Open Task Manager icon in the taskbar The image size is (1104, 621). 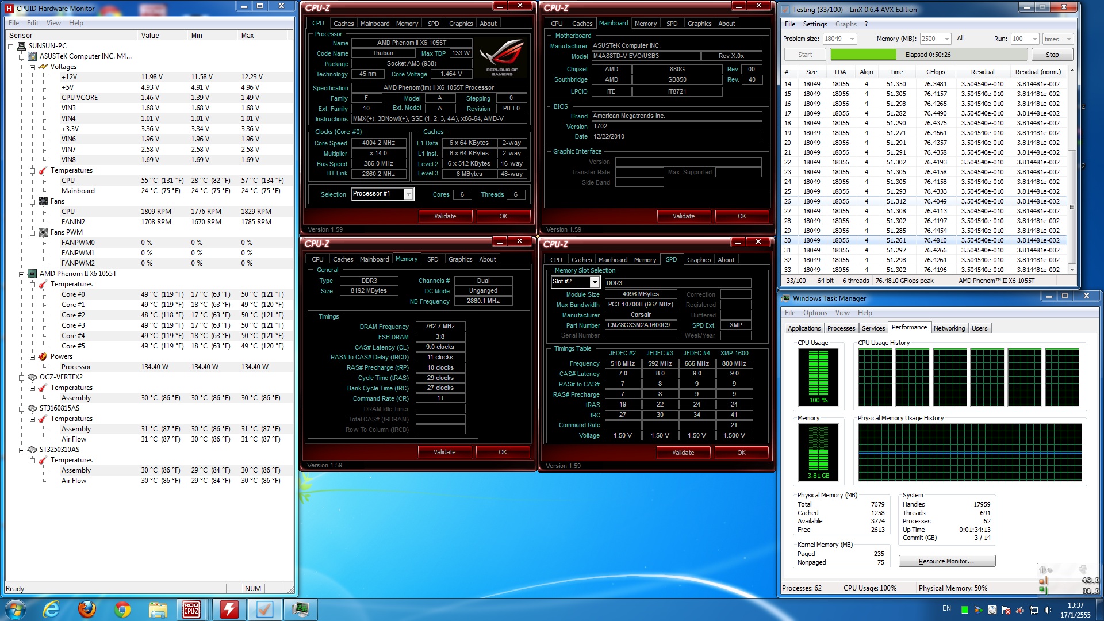pos(300,609)
